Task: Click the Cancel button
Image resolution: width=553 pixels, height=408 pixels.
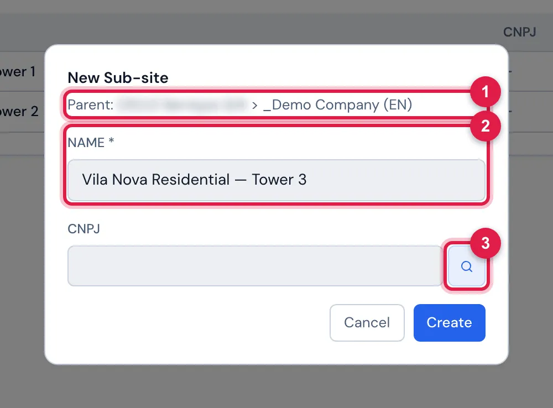Action: 367,323
